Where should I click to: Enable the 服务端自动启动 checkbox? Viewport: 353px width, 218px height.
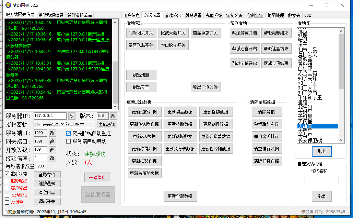pyautogui.click(x=69, y=141)
